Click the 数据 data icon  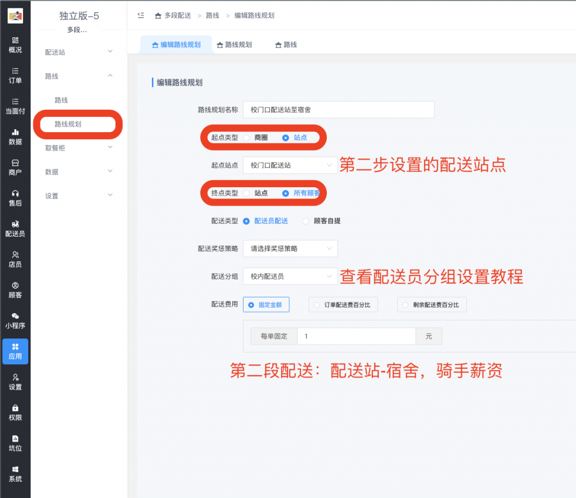(15, 138)
